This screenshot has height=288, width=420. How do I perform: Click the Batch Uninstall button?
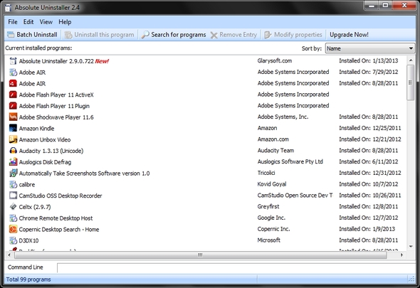point(32,35)
